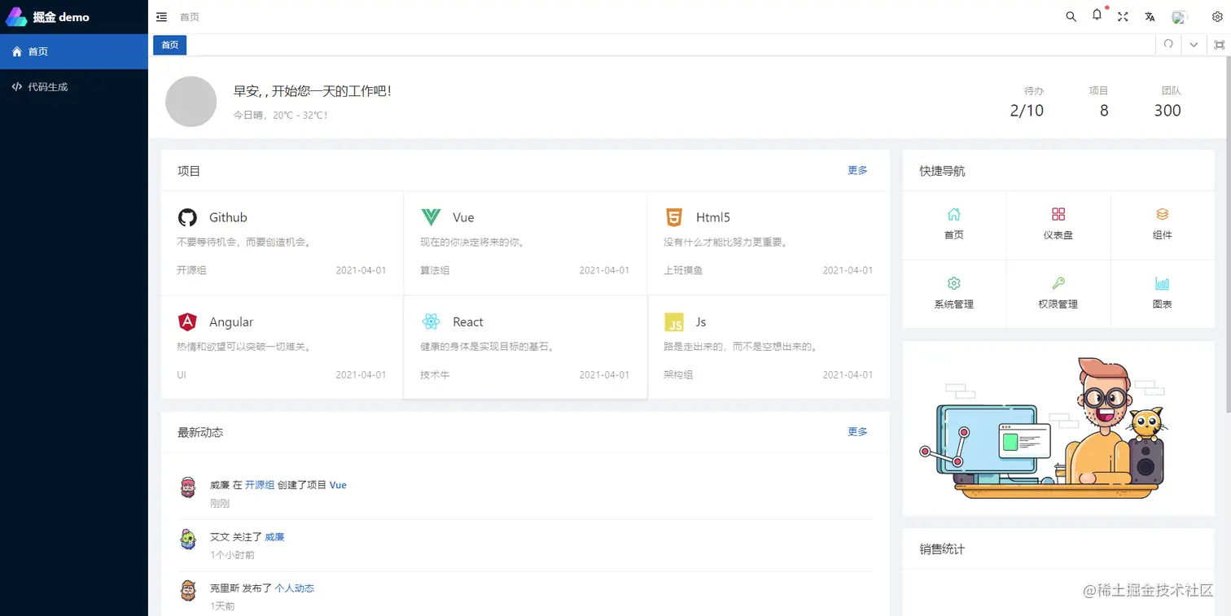The height and width of the screenshot is (616, 1231).
Task: Click the text 路是走出来的，而不是空想出来的。
Action: click(x=740, y=347)
